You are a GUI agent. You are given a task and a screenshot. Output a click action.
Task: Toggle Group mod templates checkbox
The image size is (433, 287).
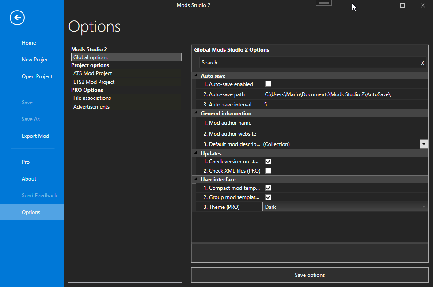(x=268, y=197)
